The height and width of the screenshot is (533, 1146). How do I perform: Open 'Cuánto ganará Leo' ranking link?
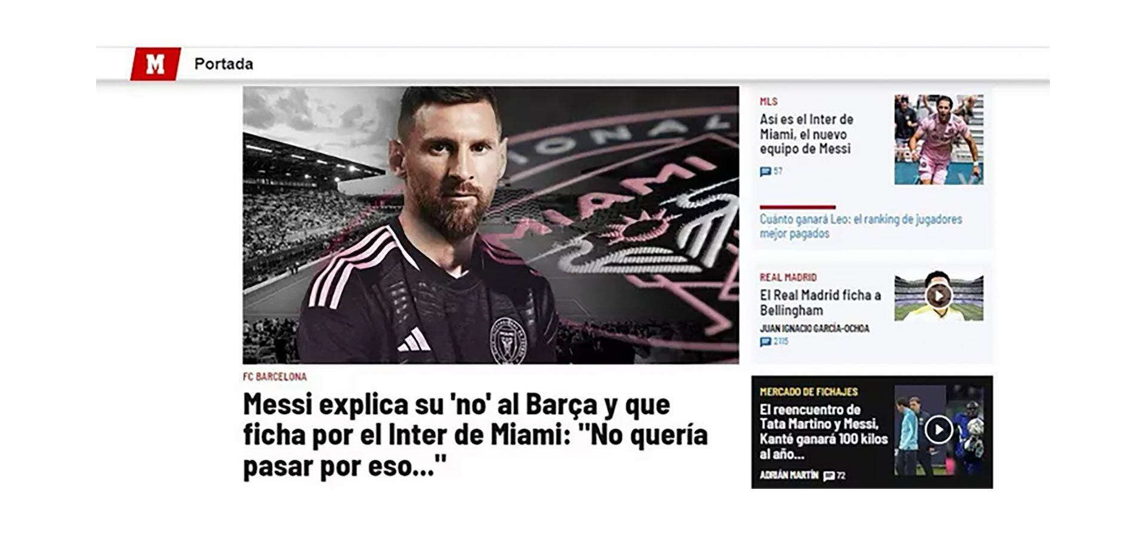[x=861, y=226]
